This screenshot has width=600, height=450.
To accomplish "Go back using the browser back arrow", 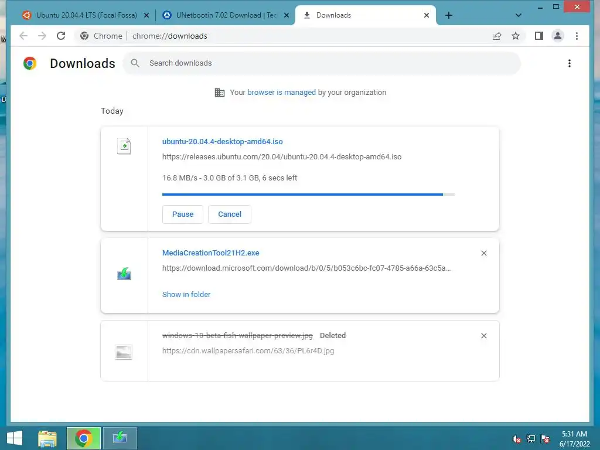I will coord(23,36).
